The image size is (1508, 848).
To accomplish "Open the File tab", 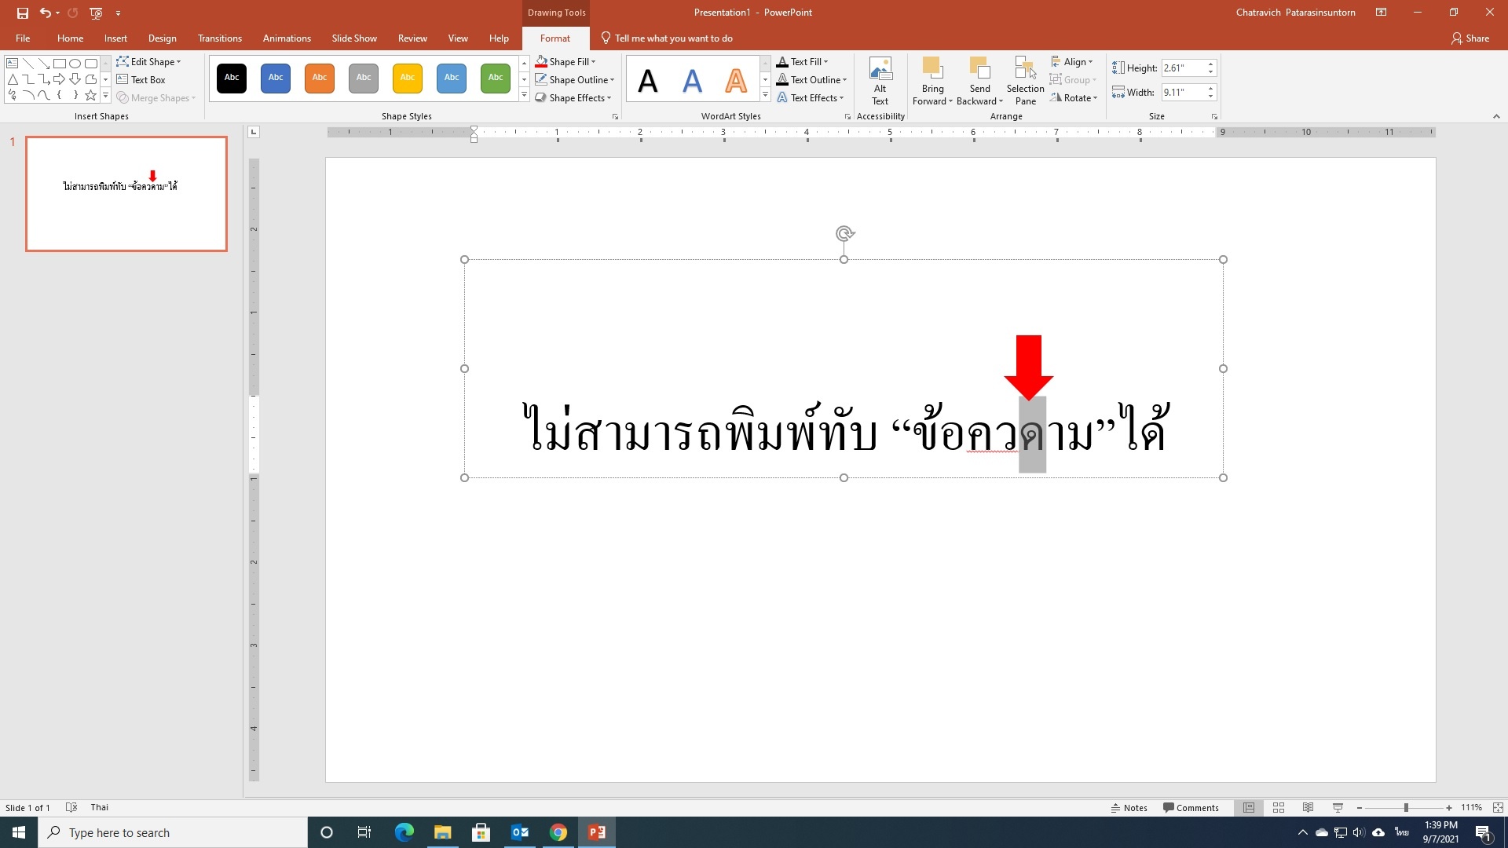I will [23, 38].
